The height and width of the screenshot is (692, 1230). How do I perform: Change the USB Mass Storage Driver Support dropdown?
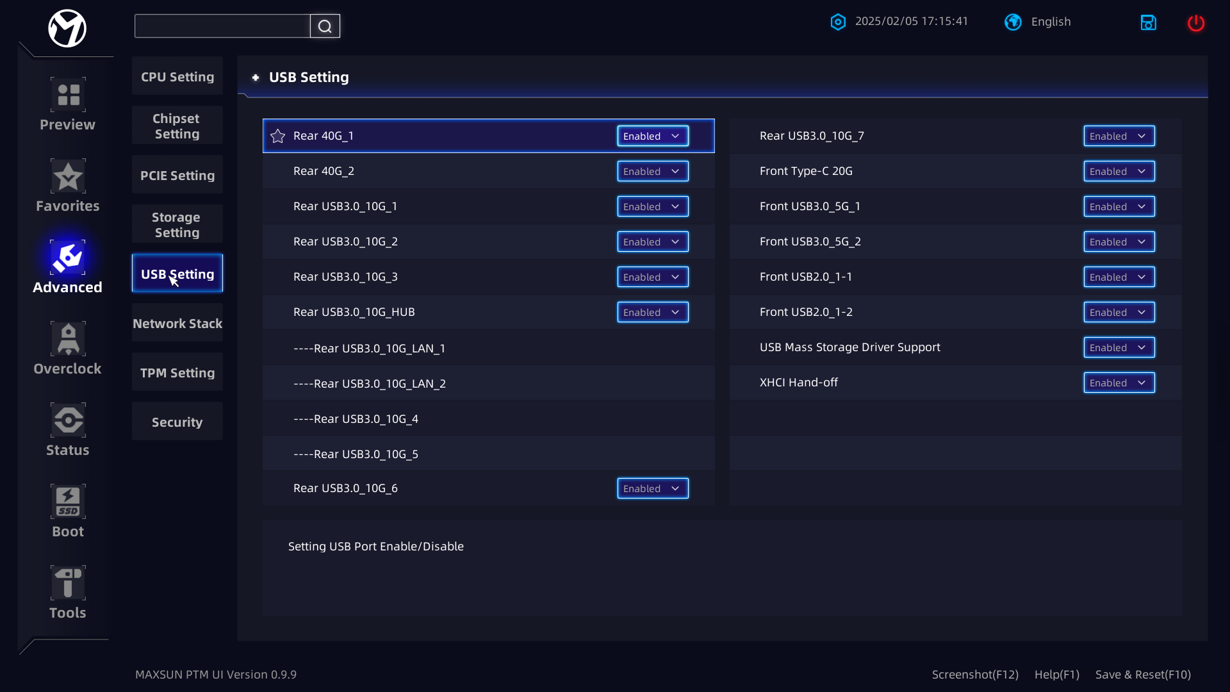point(1119,347)
